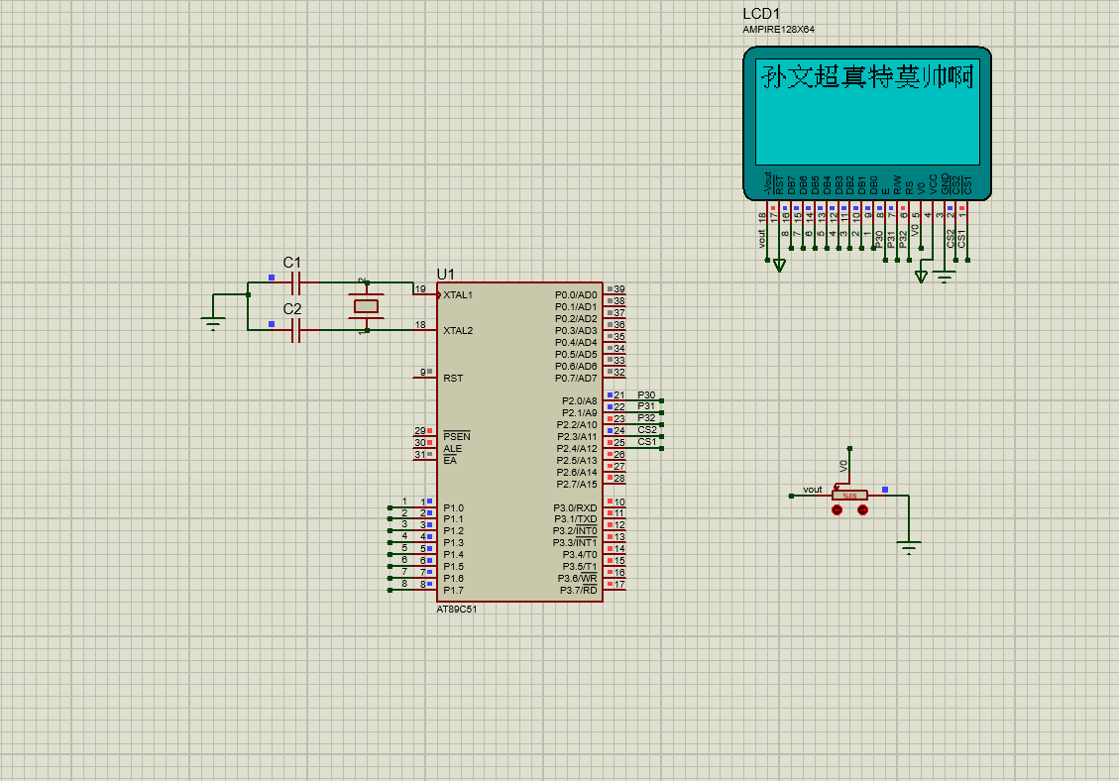Click net label CS2 beside pin 24
This screenshot has width=1119, height=781.
click(x=647, y=430)
